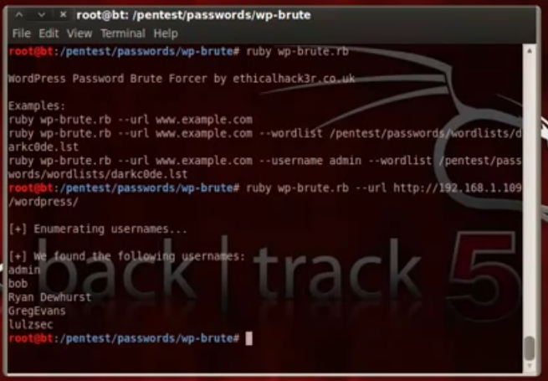Click the down-caret window button in title bar

[x=42, y=15]
